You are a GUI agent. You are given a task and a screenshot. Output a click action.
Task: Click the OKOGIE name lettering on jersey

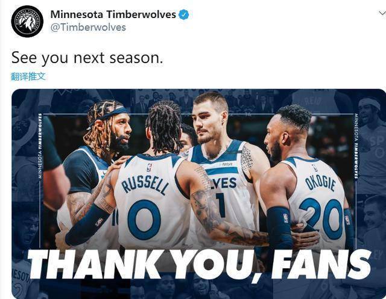320,183
